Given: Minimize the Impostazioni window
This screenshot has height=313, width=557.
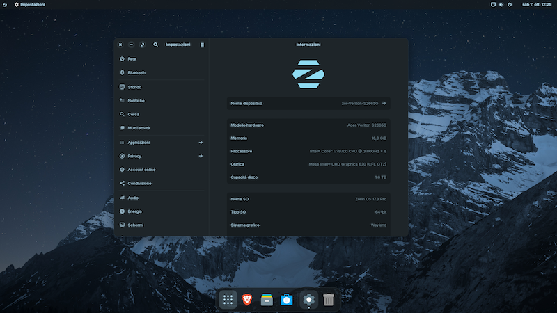Looking at the screenshot, I should click(x=132, y=45).
